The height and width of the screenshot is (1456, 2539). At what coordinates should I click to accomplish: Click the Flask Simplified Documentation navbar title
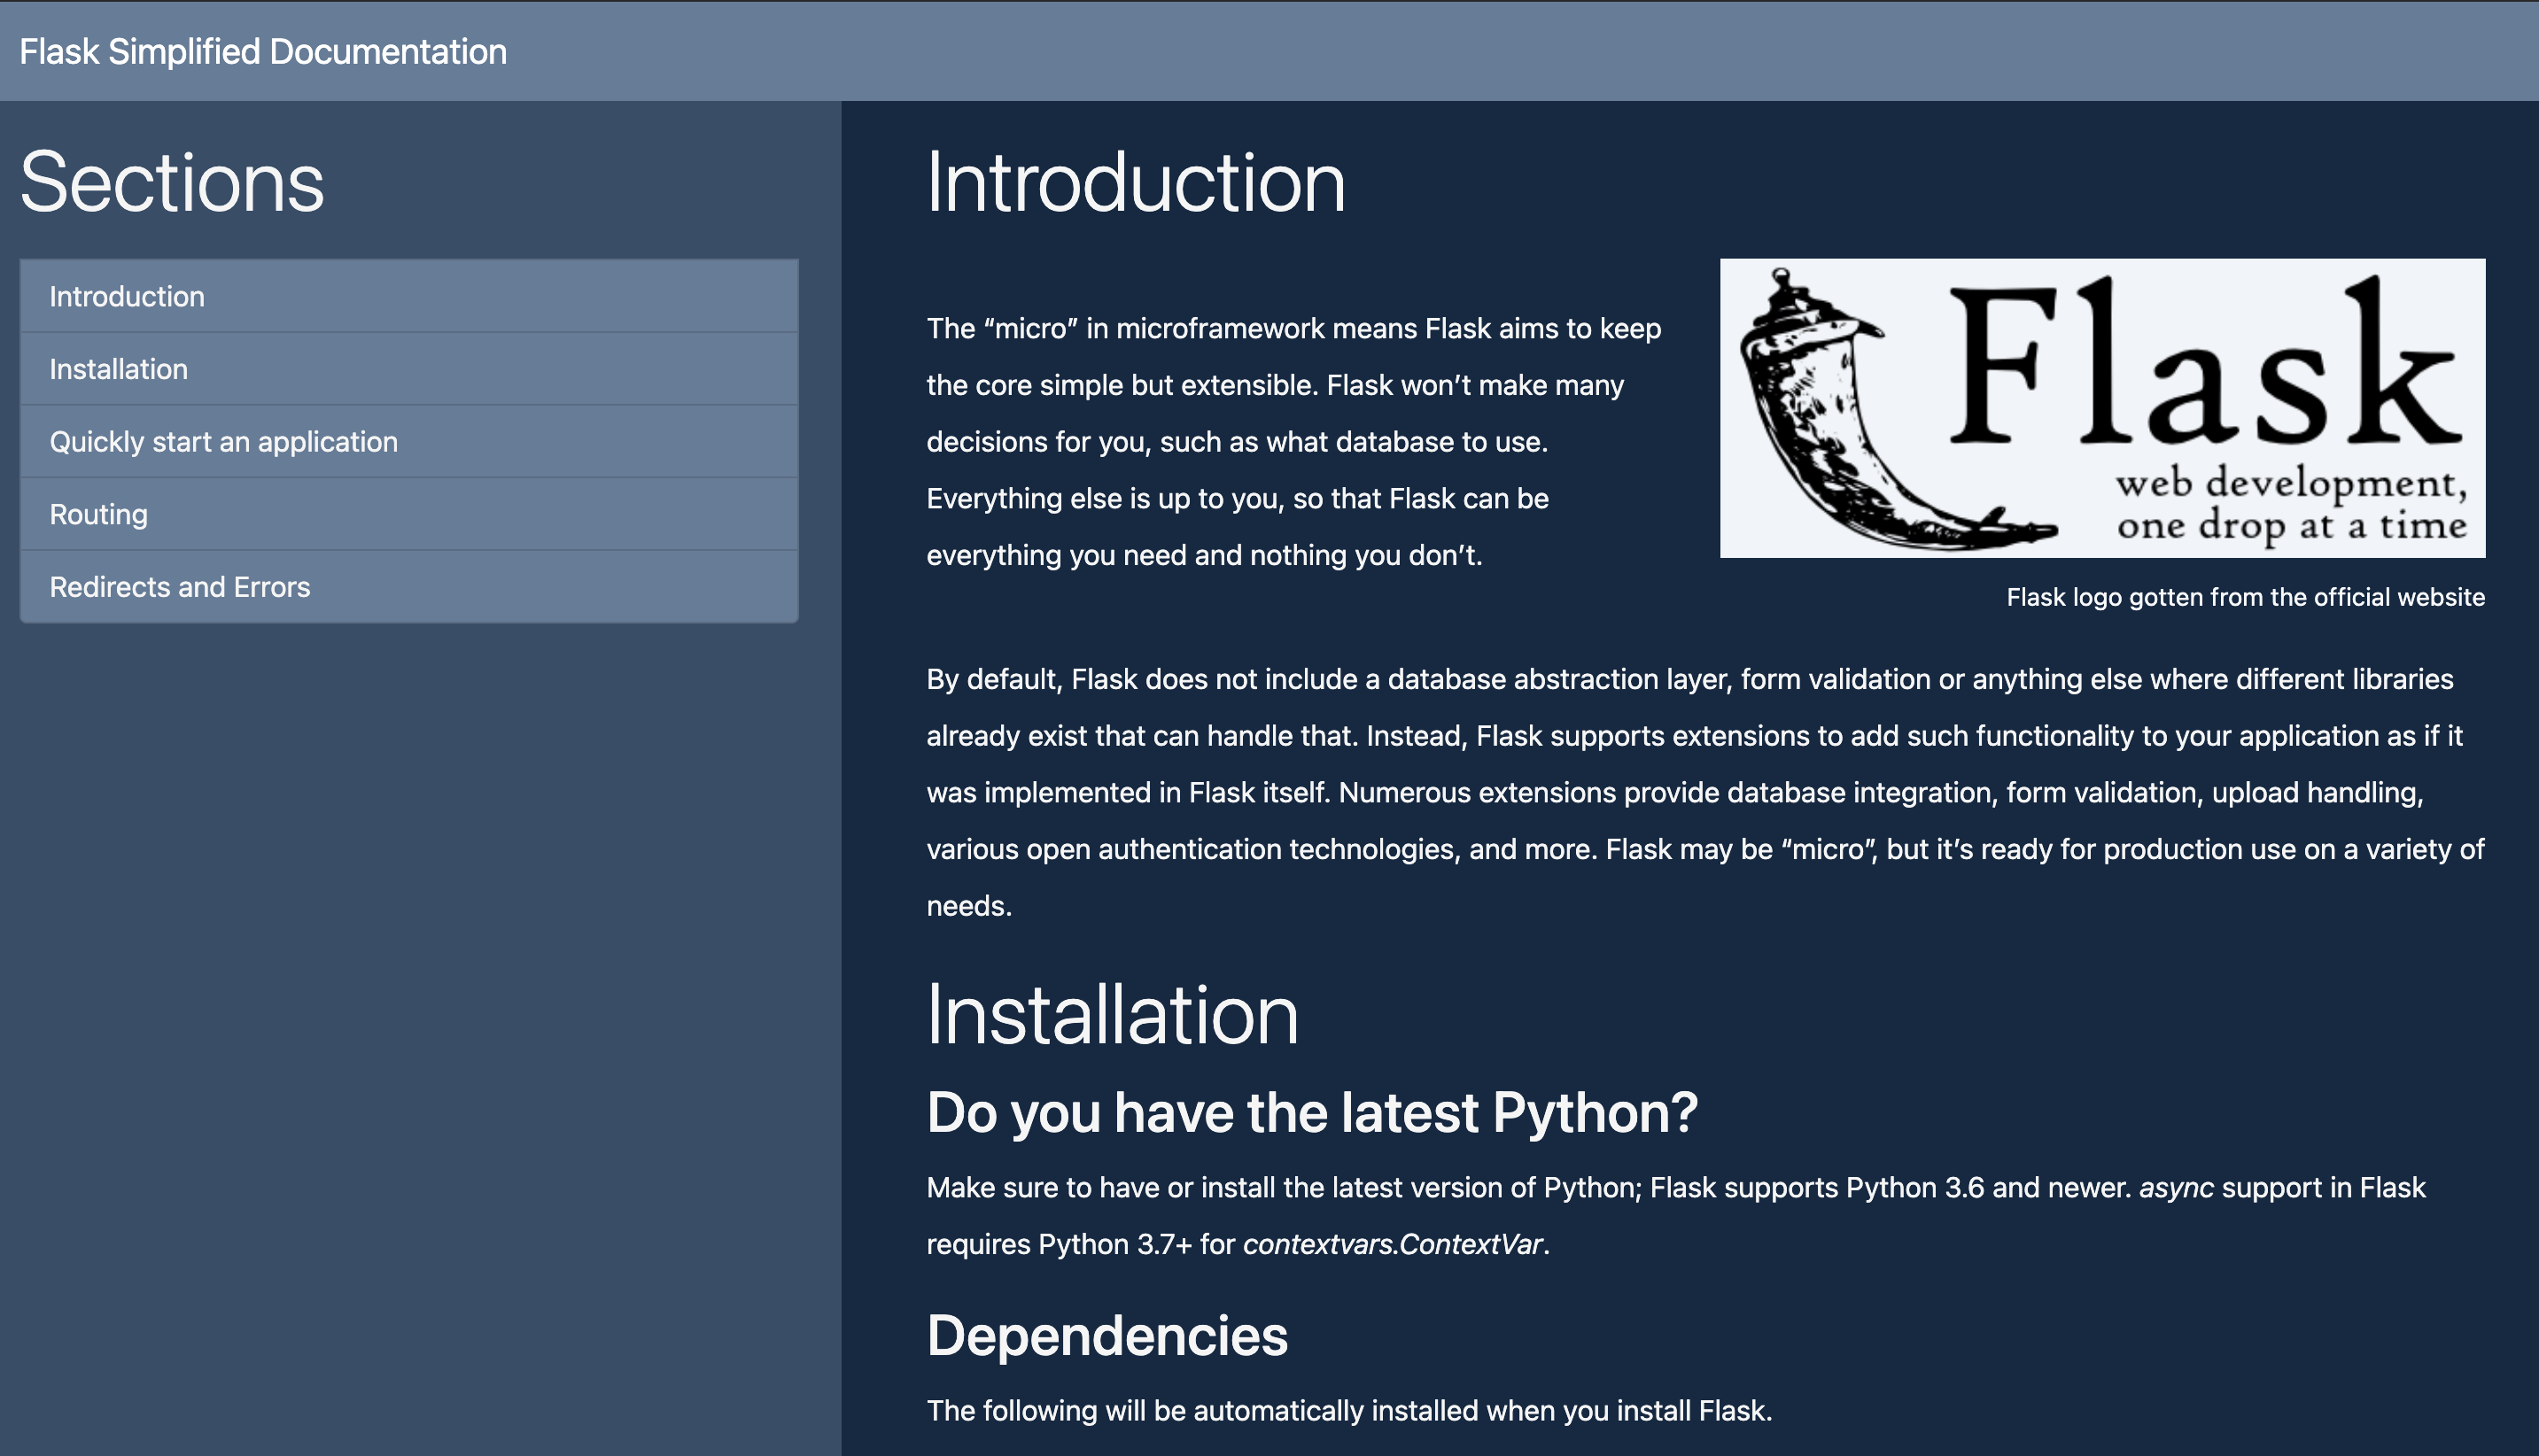(263, 52)
